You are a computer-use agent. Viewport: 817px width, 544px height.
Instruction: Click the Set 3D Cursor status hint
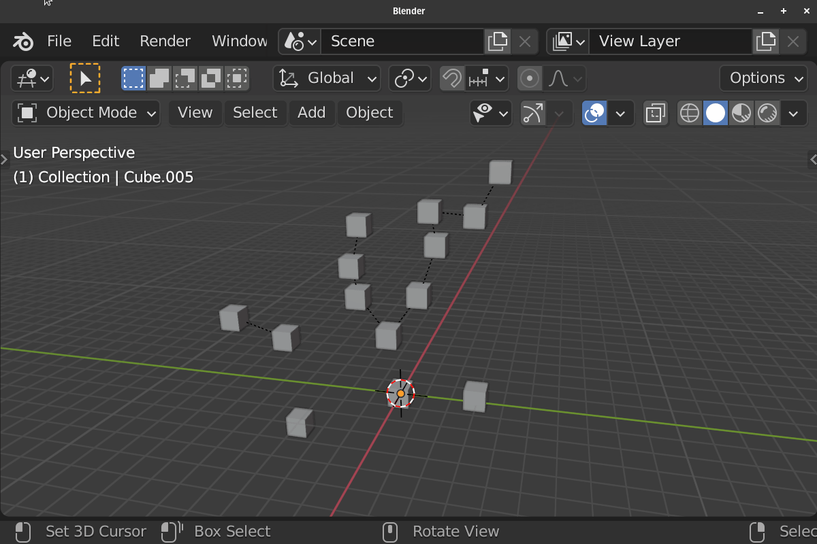(x=80, y=532)
